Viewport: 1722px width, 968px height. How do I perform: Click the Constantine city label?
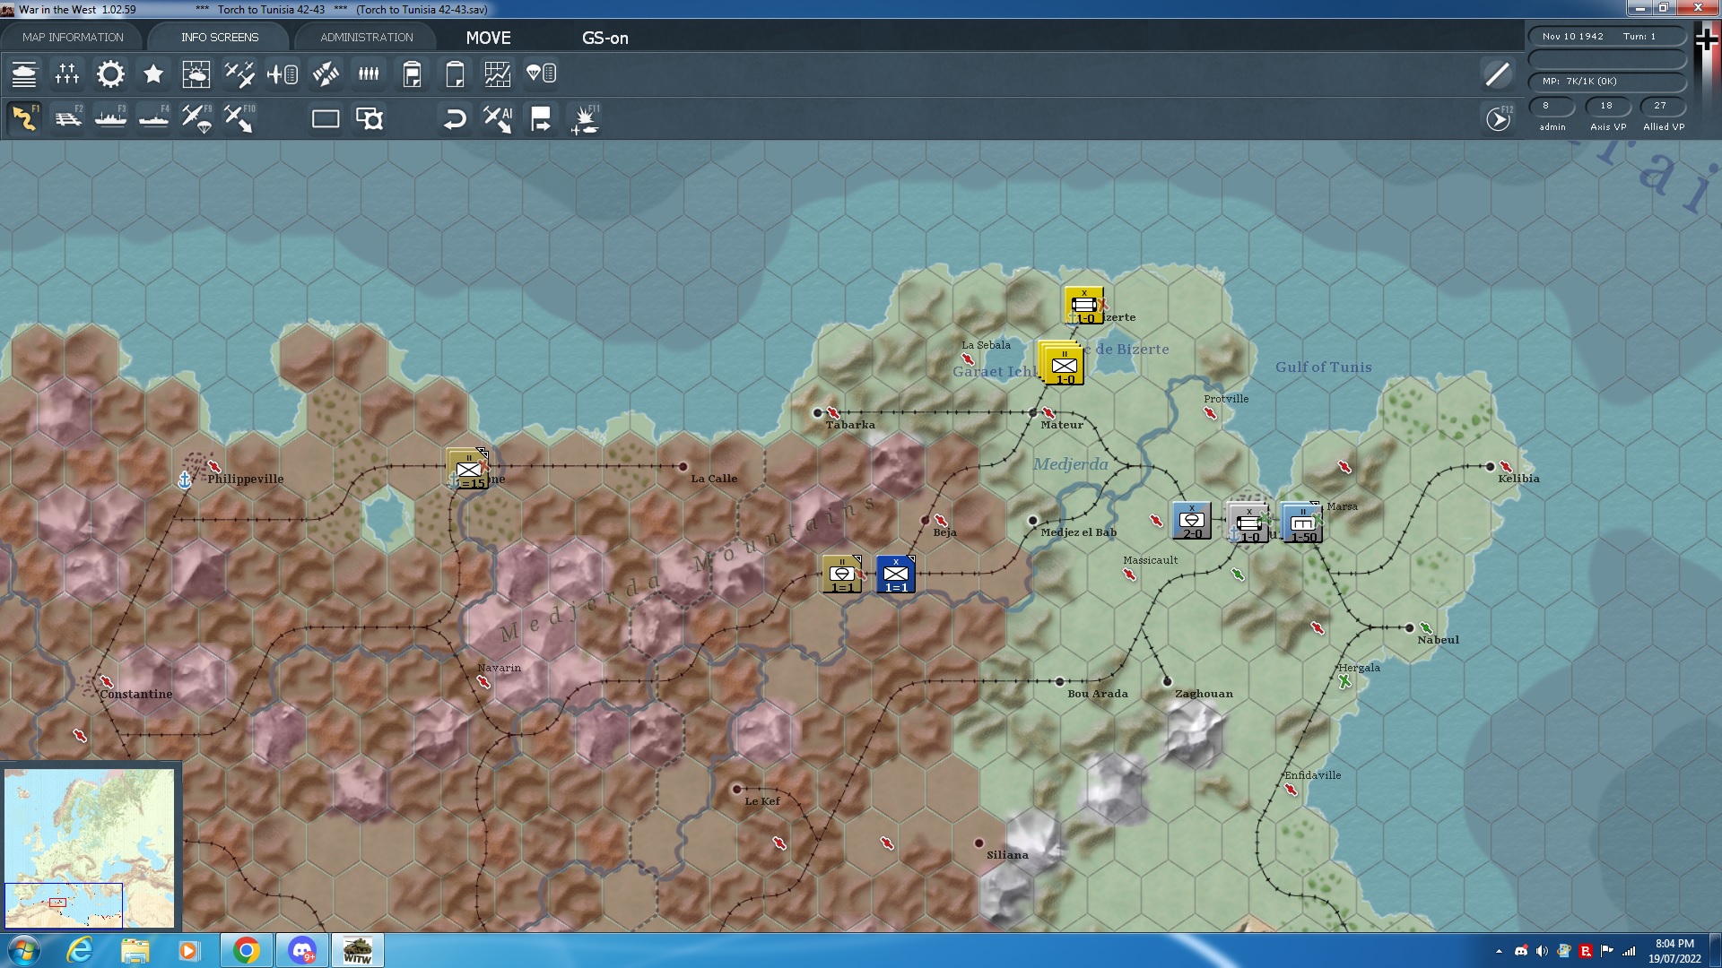click(136, 694)
